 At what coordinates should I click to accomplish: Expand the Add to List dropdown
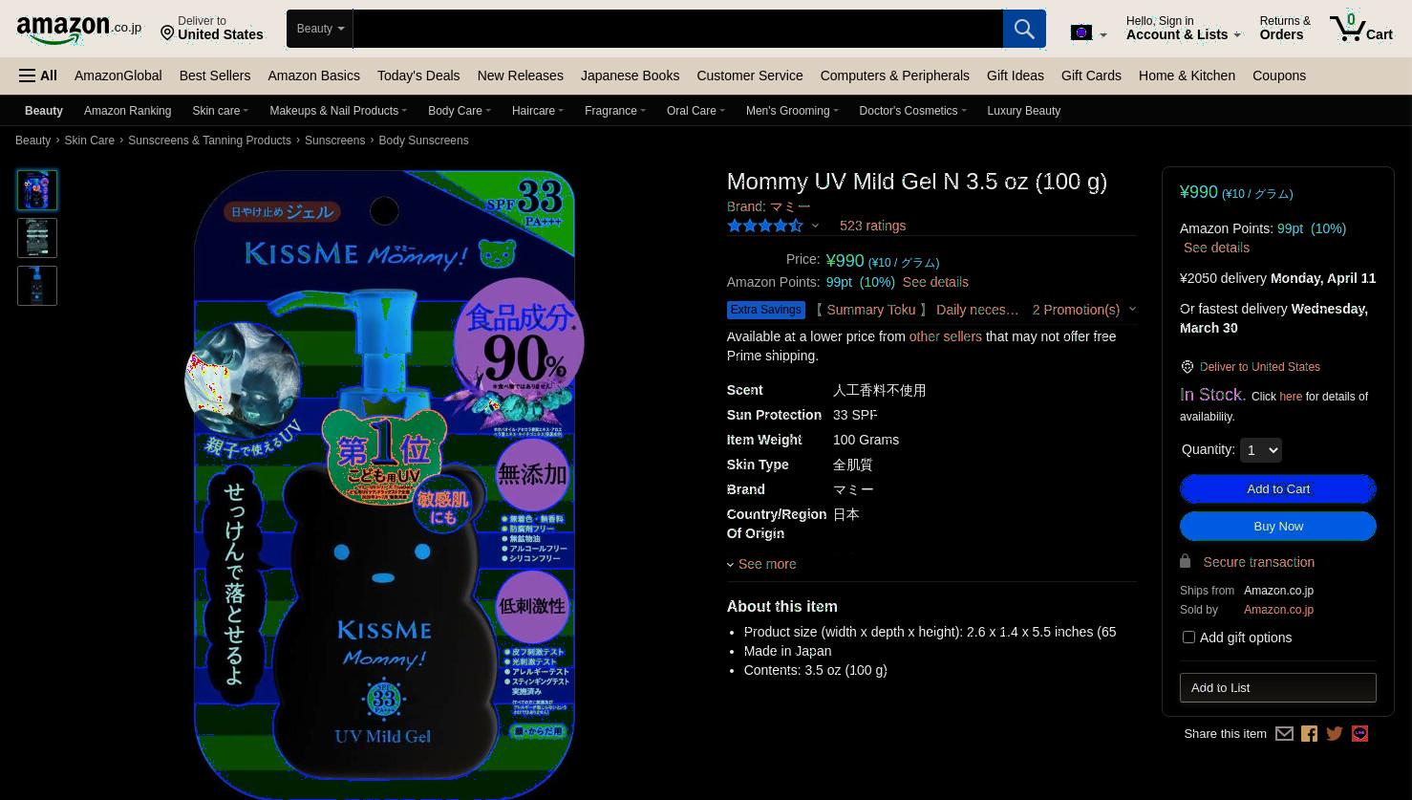[x=1277, y=688]
